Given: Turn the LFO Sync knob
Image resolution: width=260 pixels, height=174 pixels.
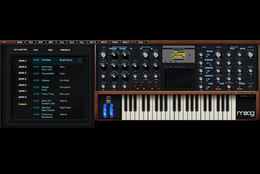Looking at the screenshot, I should tap(103, 66).
